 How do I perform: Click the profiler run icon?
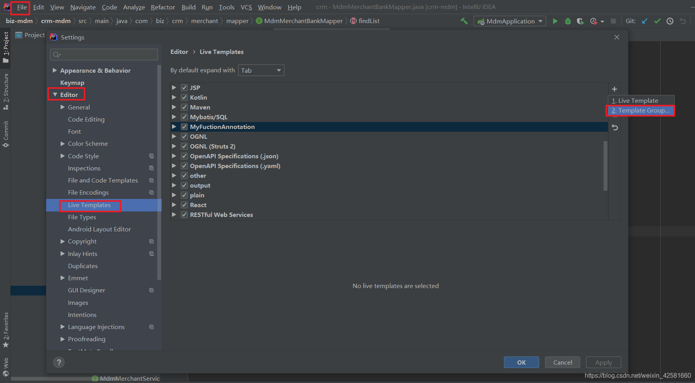click(594, 21)
